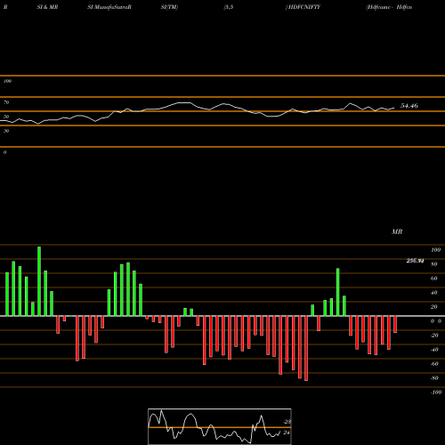Click the '30' RSI level label

[6, 131]
